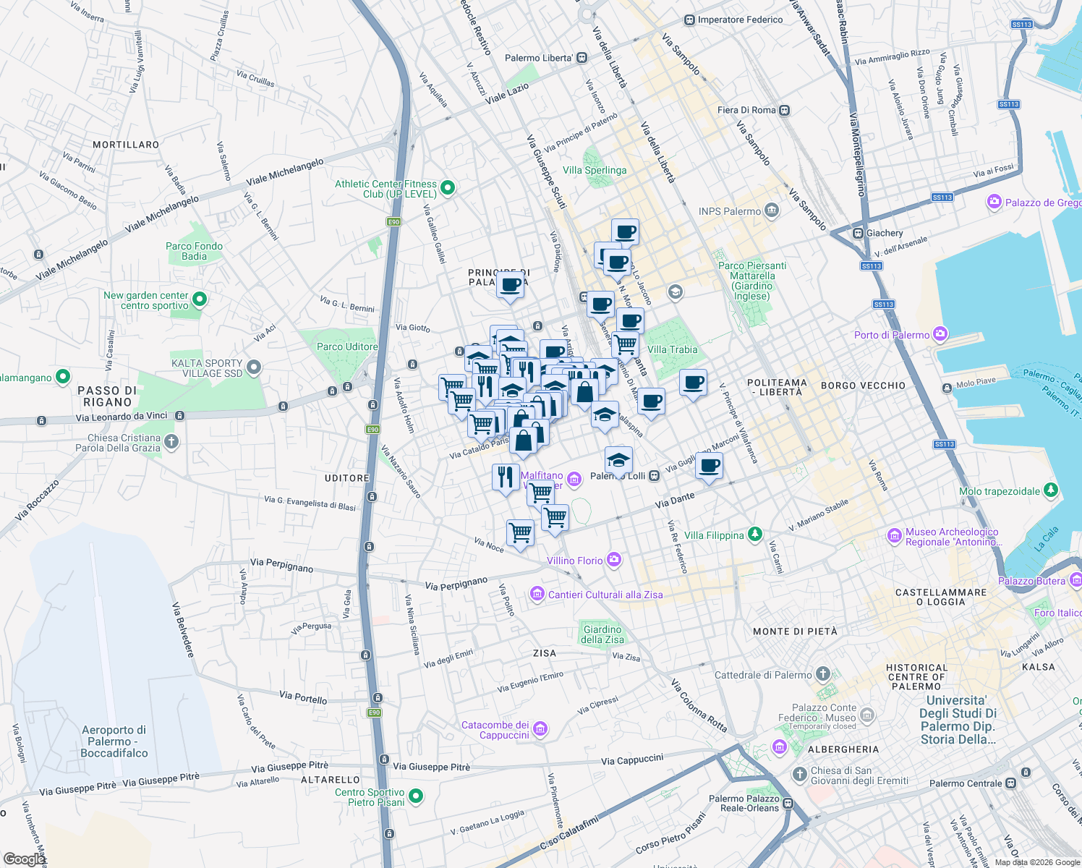1082x868 pixels.
Task: Click the Map data ©2026 Google text
Action: (1036, 861)
